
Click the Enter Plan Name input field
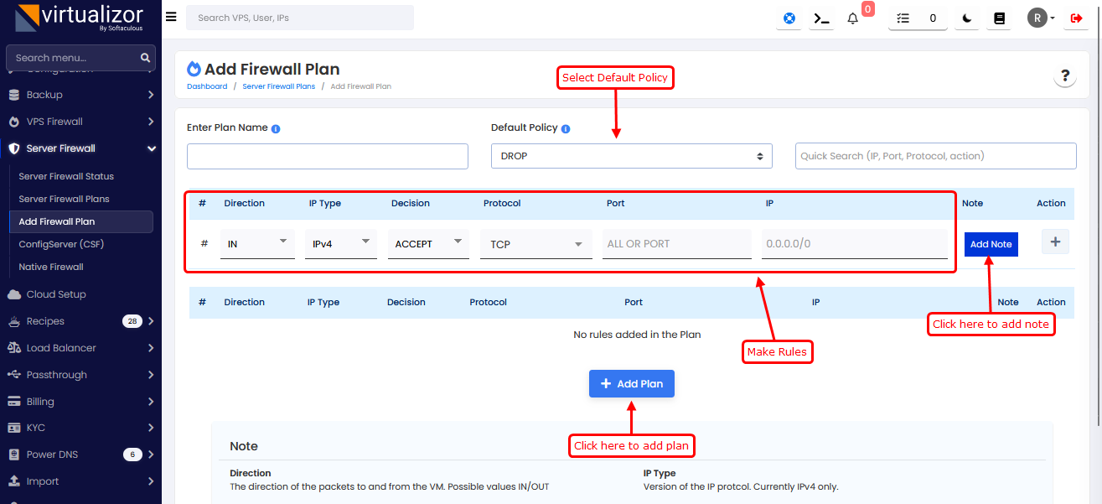327,156
